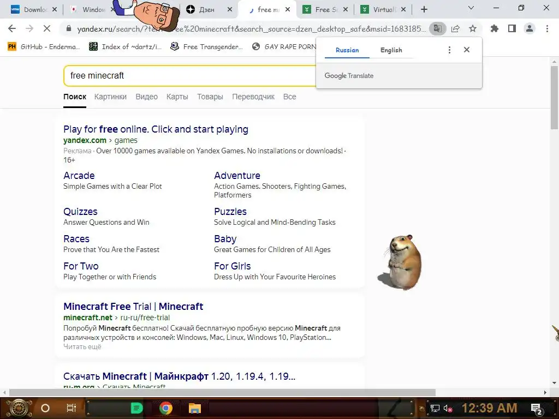Open the GitHub - Enderman bookmark
Viewport: 559px width, 419px height.
pyautogui.click(x=44, y=46)
